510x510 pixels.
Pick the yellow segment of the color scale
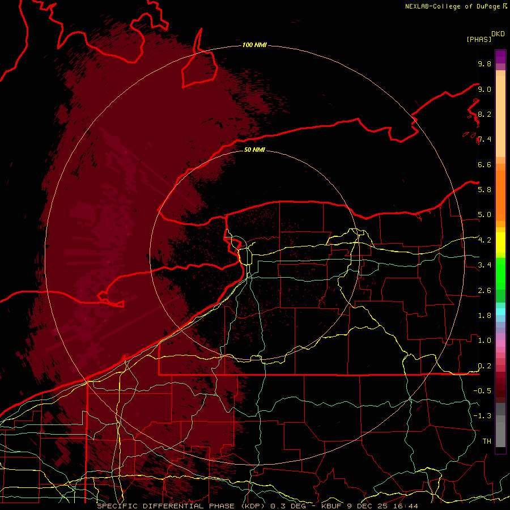pyautogui.click(x=500, y=243)
